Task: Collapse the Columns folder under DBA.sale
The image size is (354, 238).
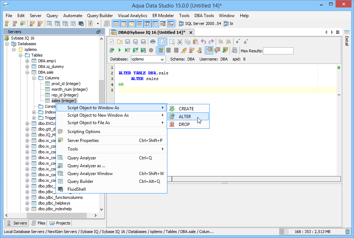Action: click(34, 78)
